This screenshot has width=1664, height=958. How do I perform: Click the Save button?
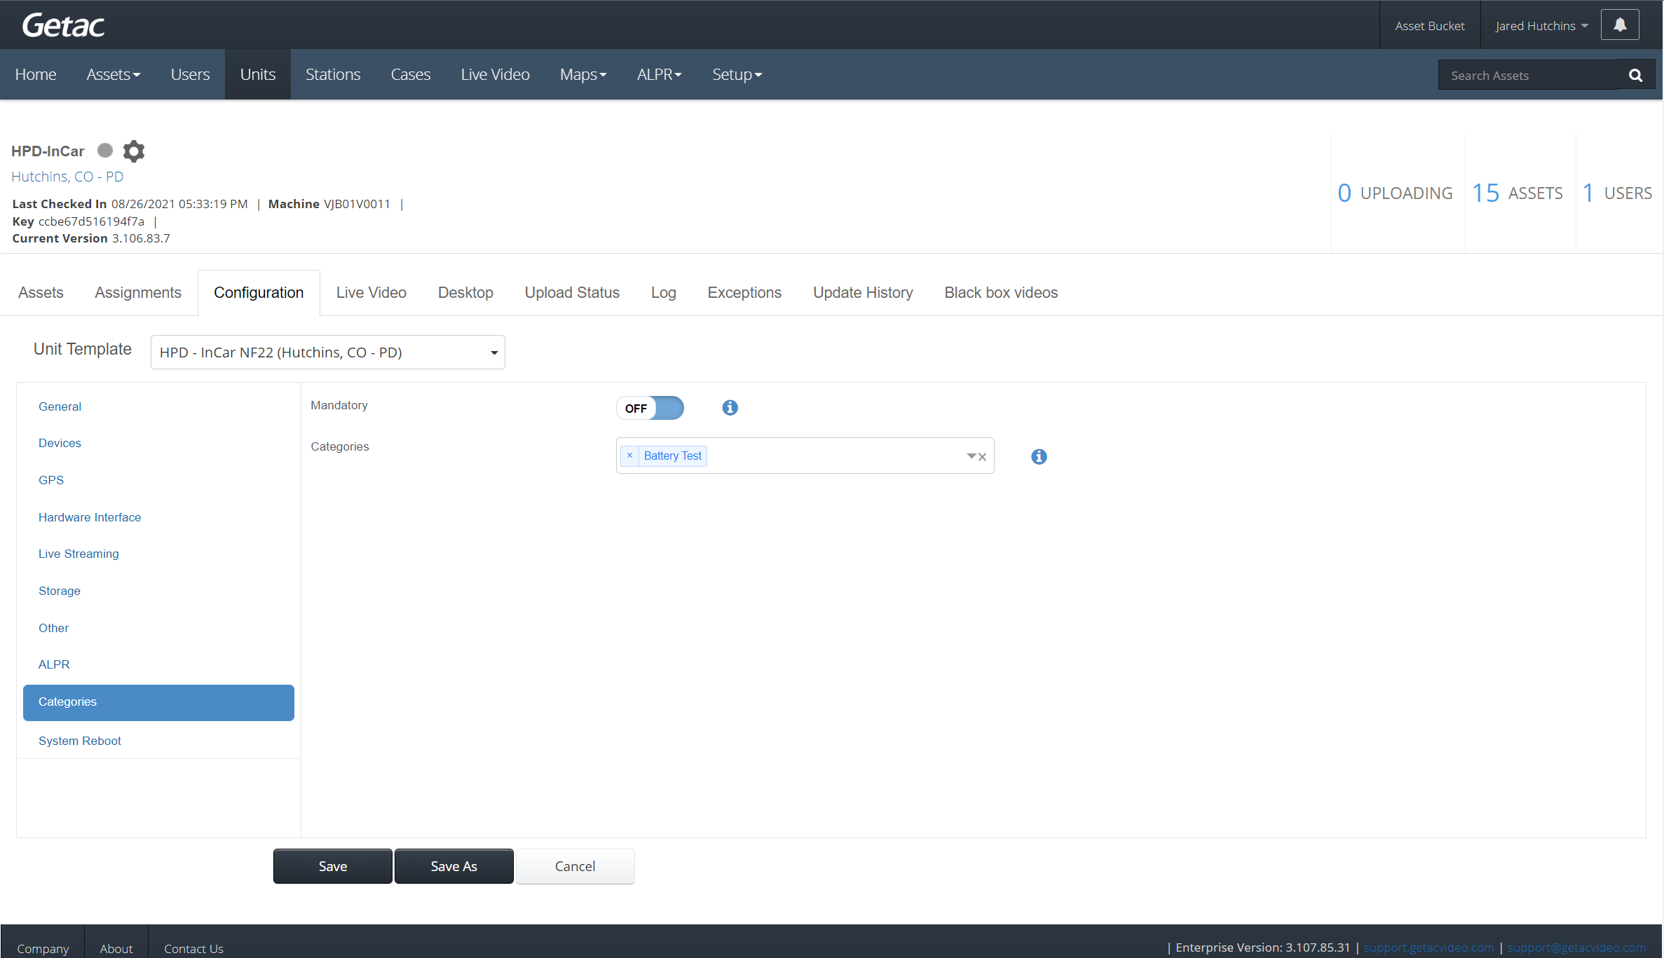click(x=332, y=866)
